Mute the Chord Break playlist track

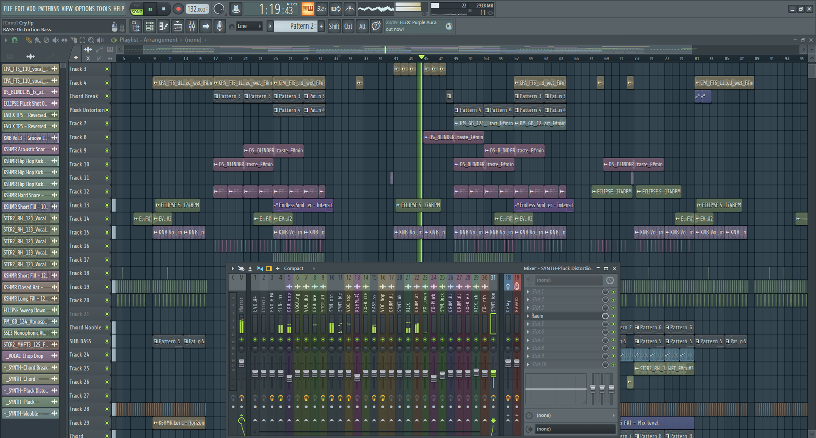[107, 96]
